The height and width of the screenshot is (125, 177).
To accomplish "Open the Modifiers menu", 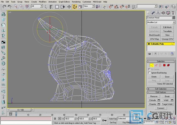I will point(42,2).
